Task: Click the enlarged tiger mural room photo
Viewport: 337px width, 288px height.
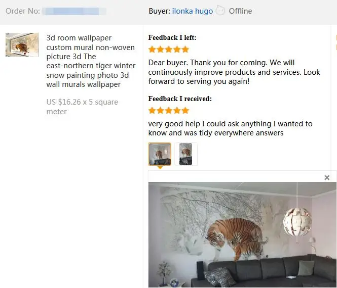Action: 242,234
